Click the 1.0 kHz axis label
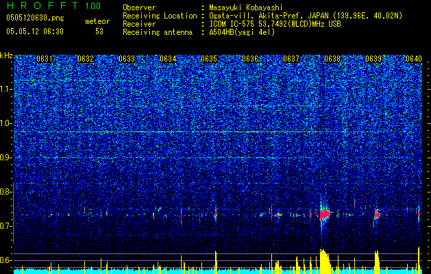 pyautogui.click(x=6, y=124)
